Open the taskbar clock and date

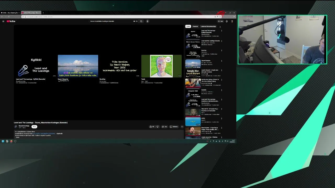pyautogui.click(x=233, y=141)
